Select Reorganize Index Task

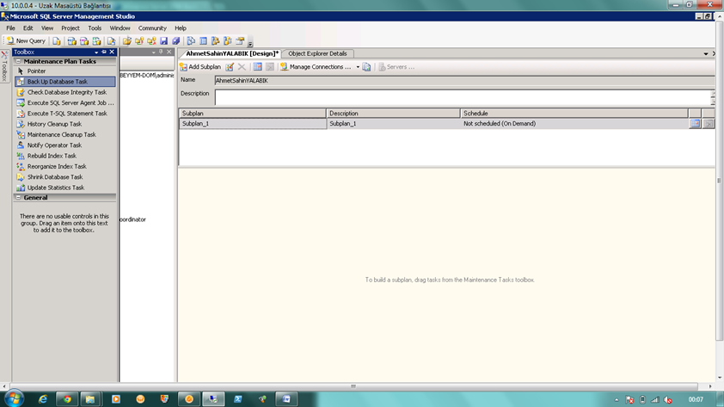64,167
